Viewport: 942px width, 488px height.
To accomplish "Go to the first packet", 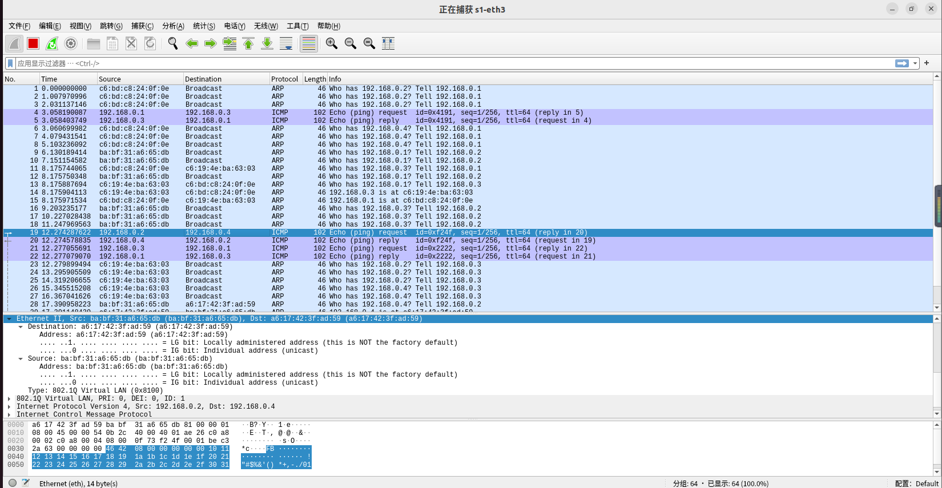I will point(248,43).
